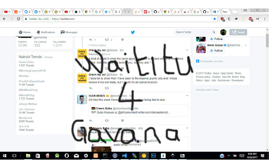Click the address bar showing https://twitter.com
The height and width of the screenshot is (168, 269).
pyautogui.click(x=120, y=19)
